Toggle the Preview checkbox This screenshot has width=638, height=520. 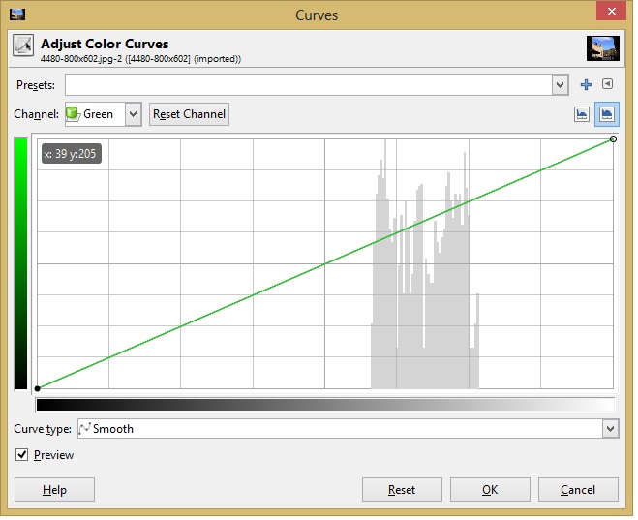point(22,455)
